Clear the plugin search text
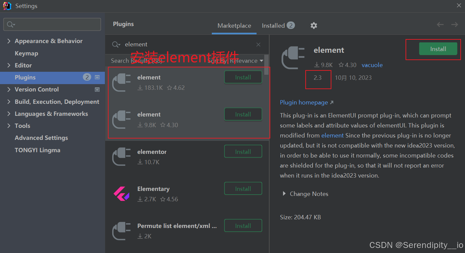This screenshot has height=253, width=465. 258,44
